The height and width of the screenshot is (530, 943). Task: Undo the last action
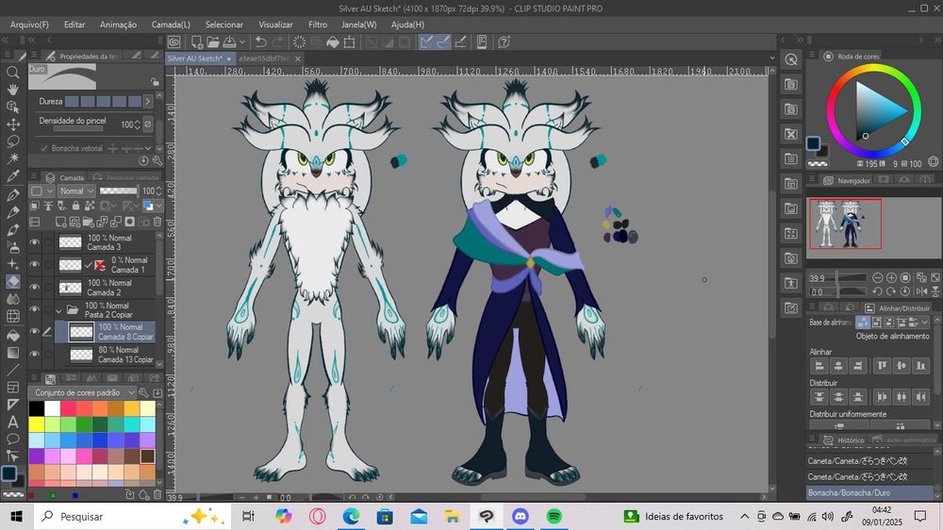click(x=260, y=42)
